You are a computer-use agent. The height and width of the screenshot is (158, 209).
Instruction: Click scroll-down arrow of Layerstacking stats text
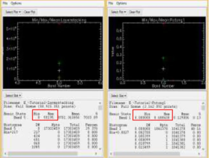100,149
